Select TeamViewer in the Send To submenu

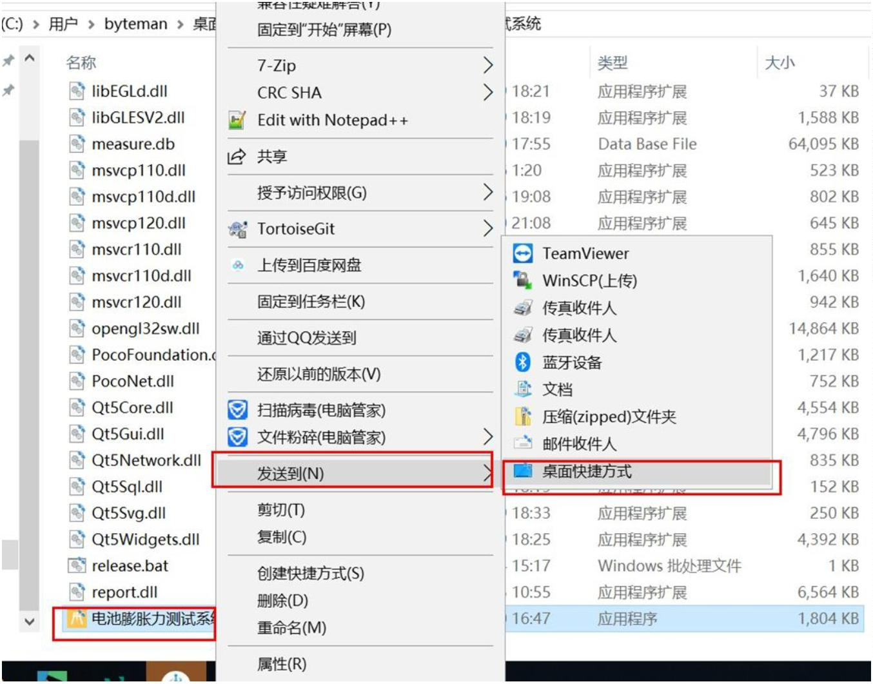(x=580, y=253)
